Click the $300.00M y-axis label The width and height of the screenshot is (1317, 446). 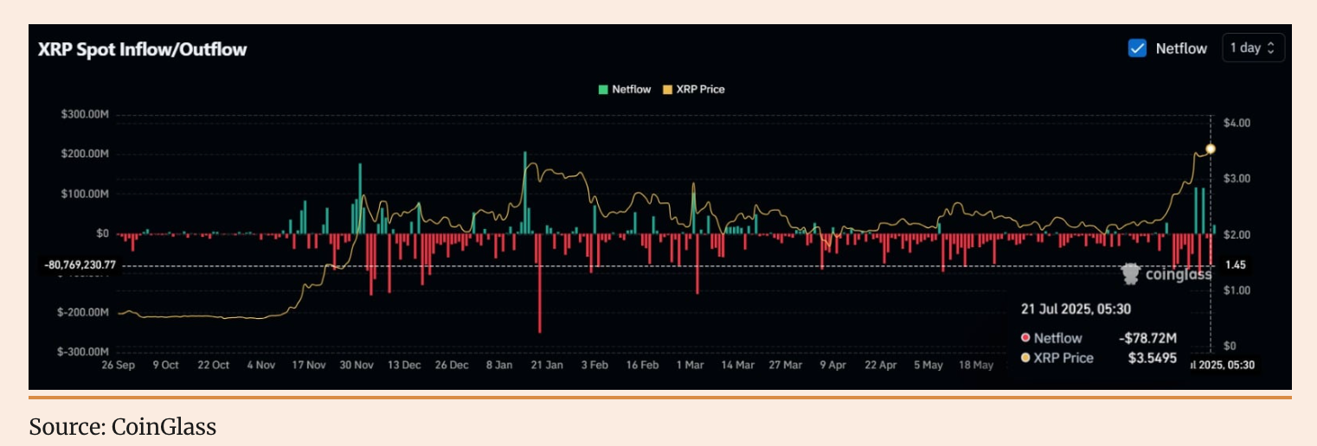[84, 115]
